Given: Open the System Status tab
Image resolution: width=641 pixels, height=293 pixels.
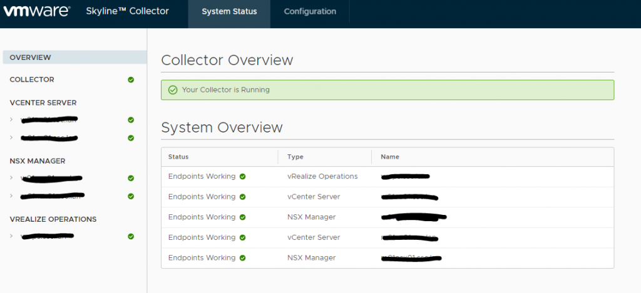Looking at the screenshot, I should (x=229, y=12).
